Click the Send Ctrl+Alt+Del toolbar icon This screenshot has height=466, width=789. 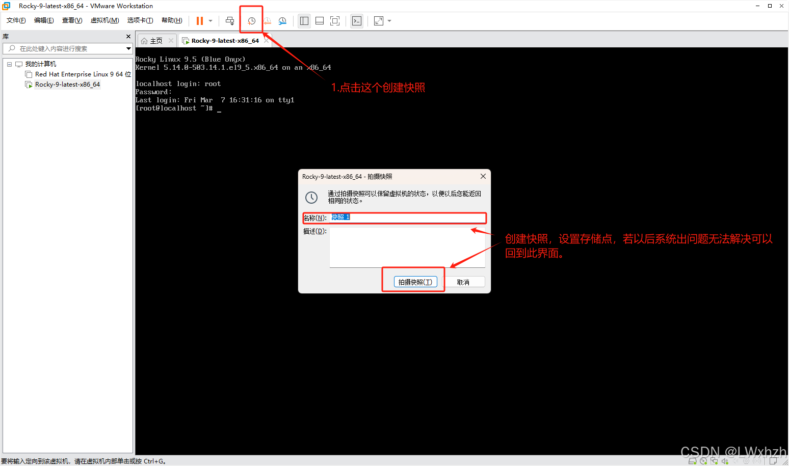tap(230, 21)
